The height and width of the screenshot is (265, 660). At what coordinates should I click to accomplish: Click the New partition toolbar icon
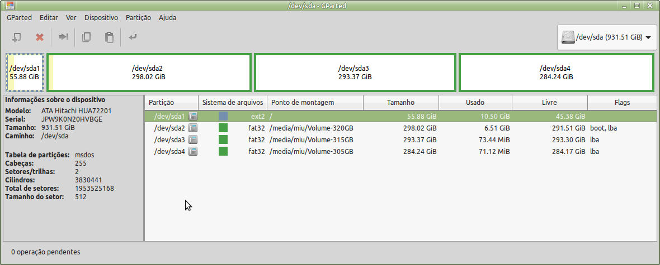click(x=16, y=37)
